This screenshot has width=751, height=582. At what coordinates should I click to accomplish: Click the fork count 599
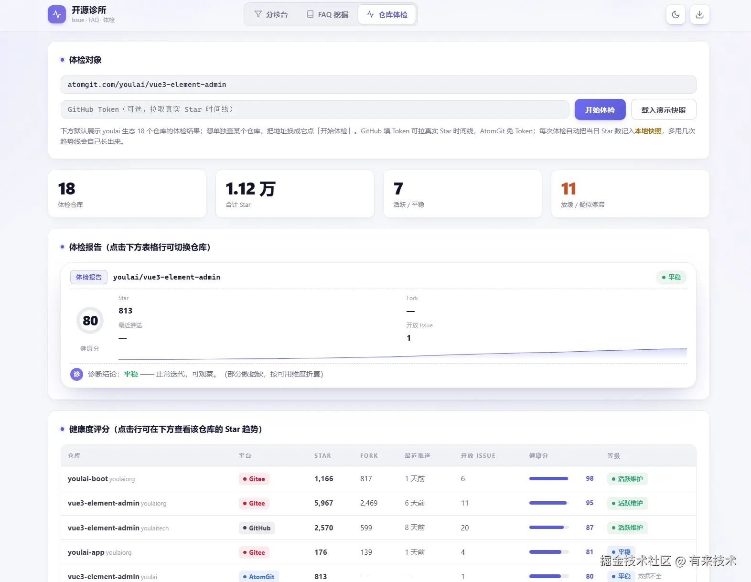[366, 528]
